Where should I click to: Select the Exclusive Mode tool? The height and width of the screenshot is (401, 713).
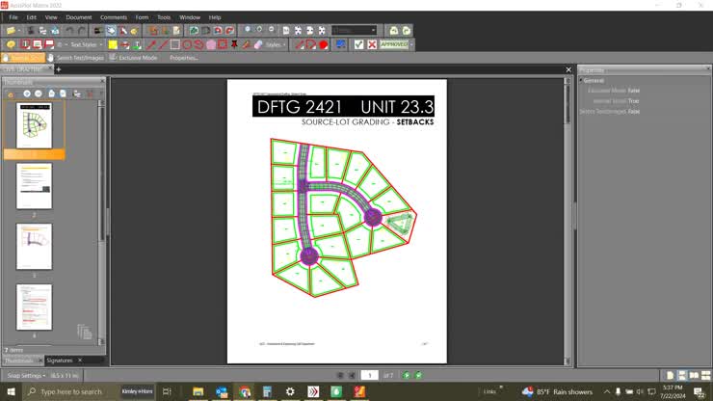pyautogui.click(x=133, y=58)
